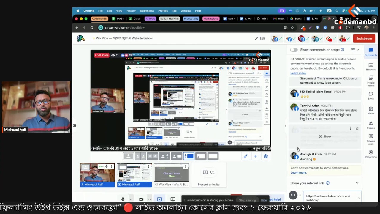Select the screen with lower-third name layout

[x=201, y=156]
